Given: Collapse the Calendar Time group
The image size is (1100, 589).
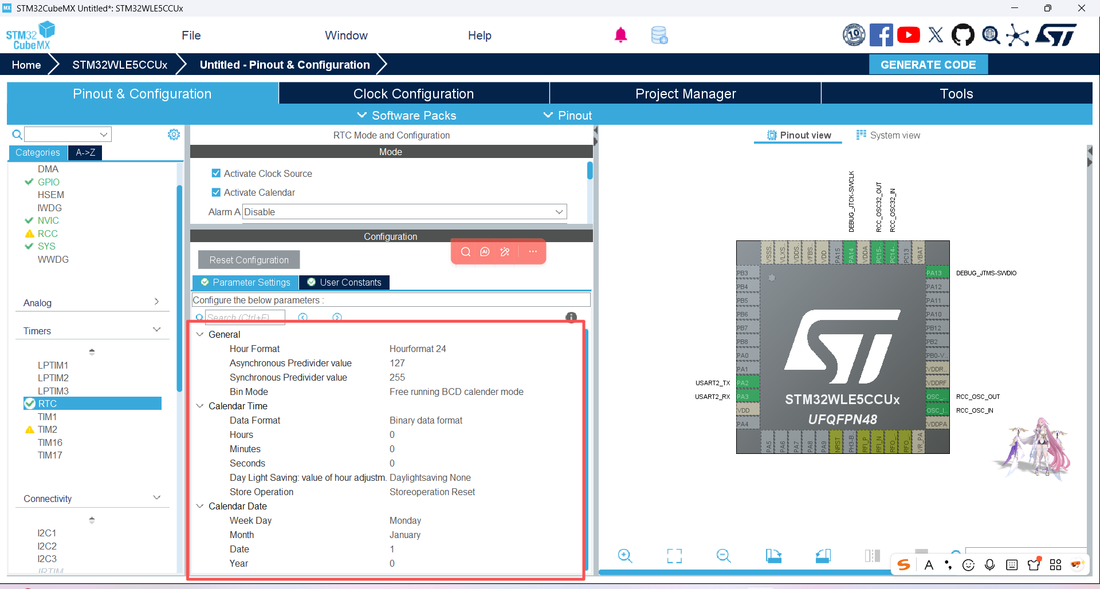Looking at the screenshot, I should point(200,406).
